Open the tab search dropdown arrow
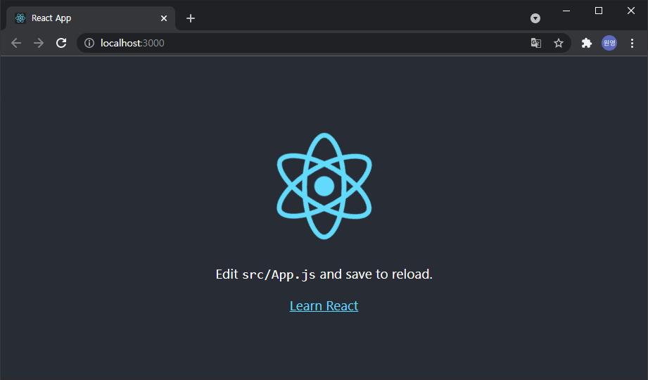648x380 pixels. [535, 18]
